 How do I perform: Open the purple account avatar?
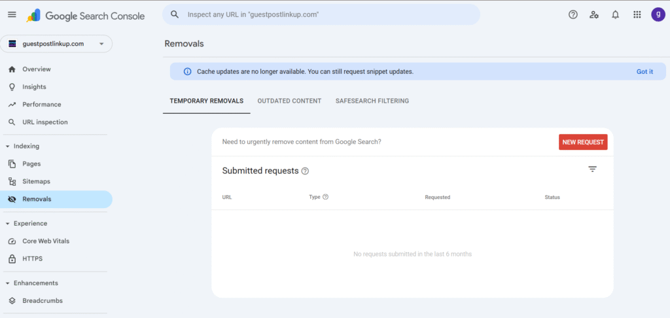[658, 14]
